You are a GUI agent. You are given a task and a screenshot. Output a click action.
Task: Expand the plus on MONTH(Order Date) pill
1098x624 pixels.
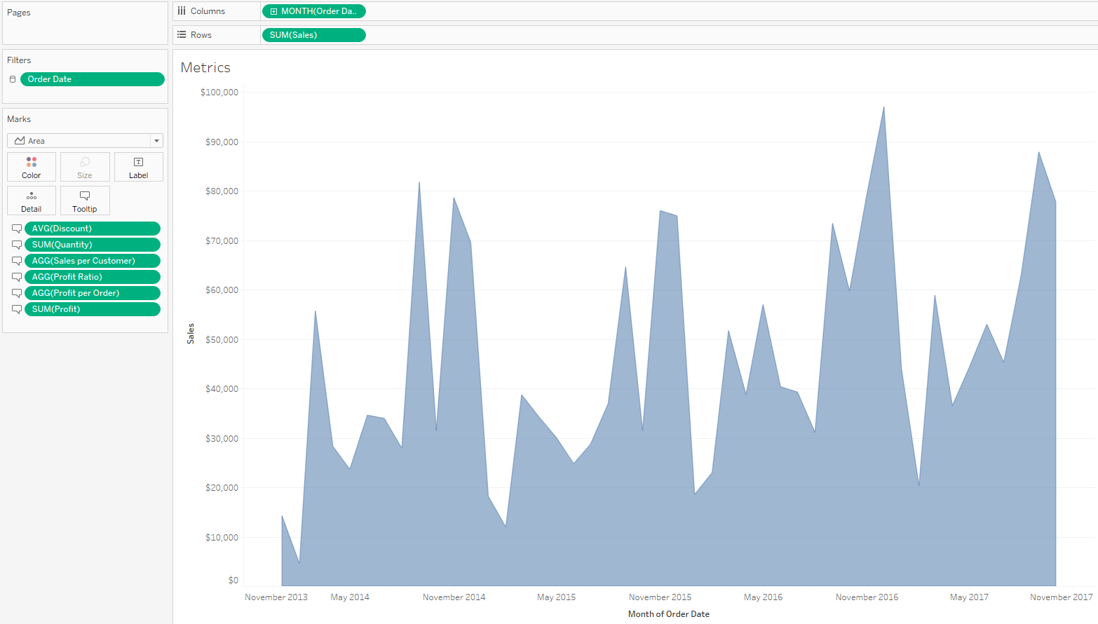point(273,11)
